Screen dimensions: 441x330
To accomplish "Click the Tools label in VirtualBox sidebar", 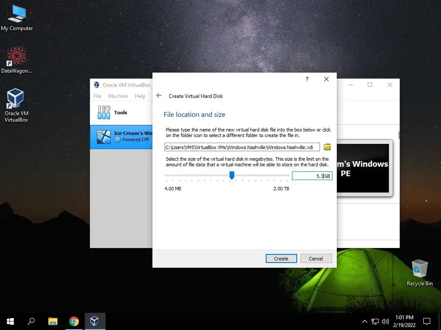I will 121,113.
